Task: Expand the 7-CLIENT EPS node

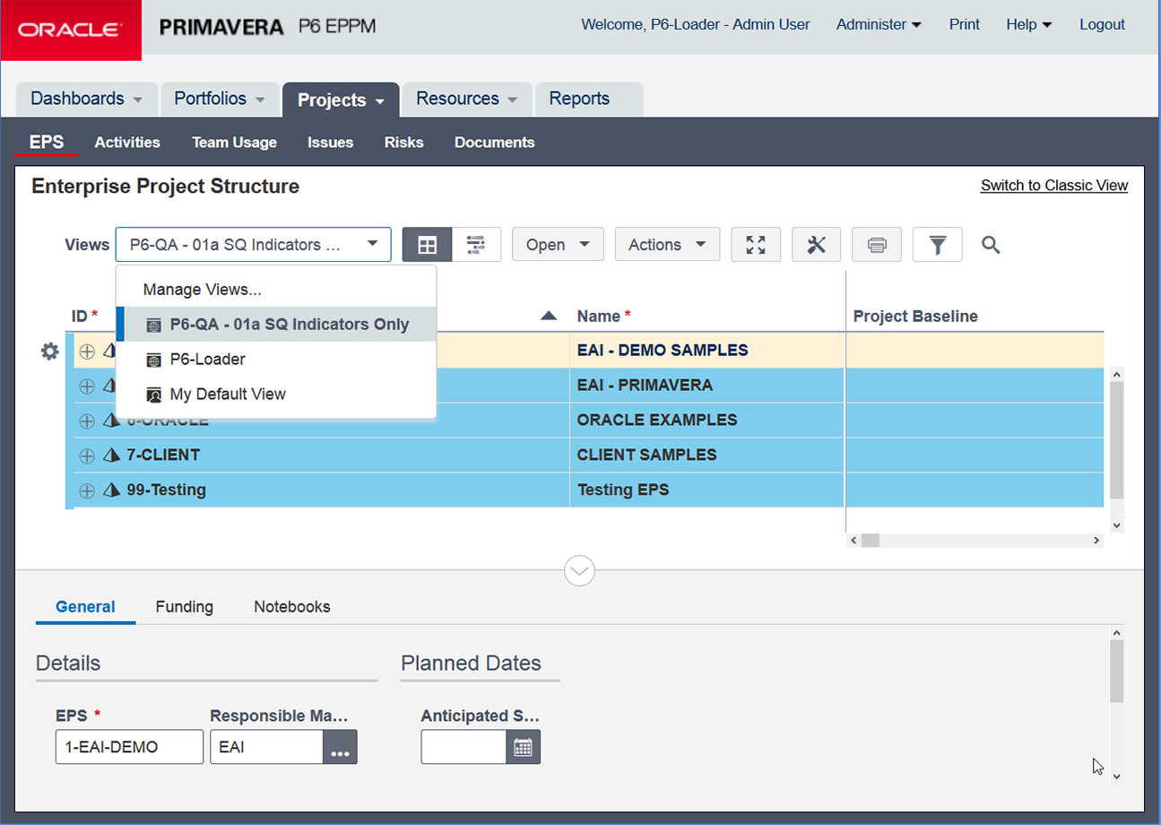Action: (87, 456)
